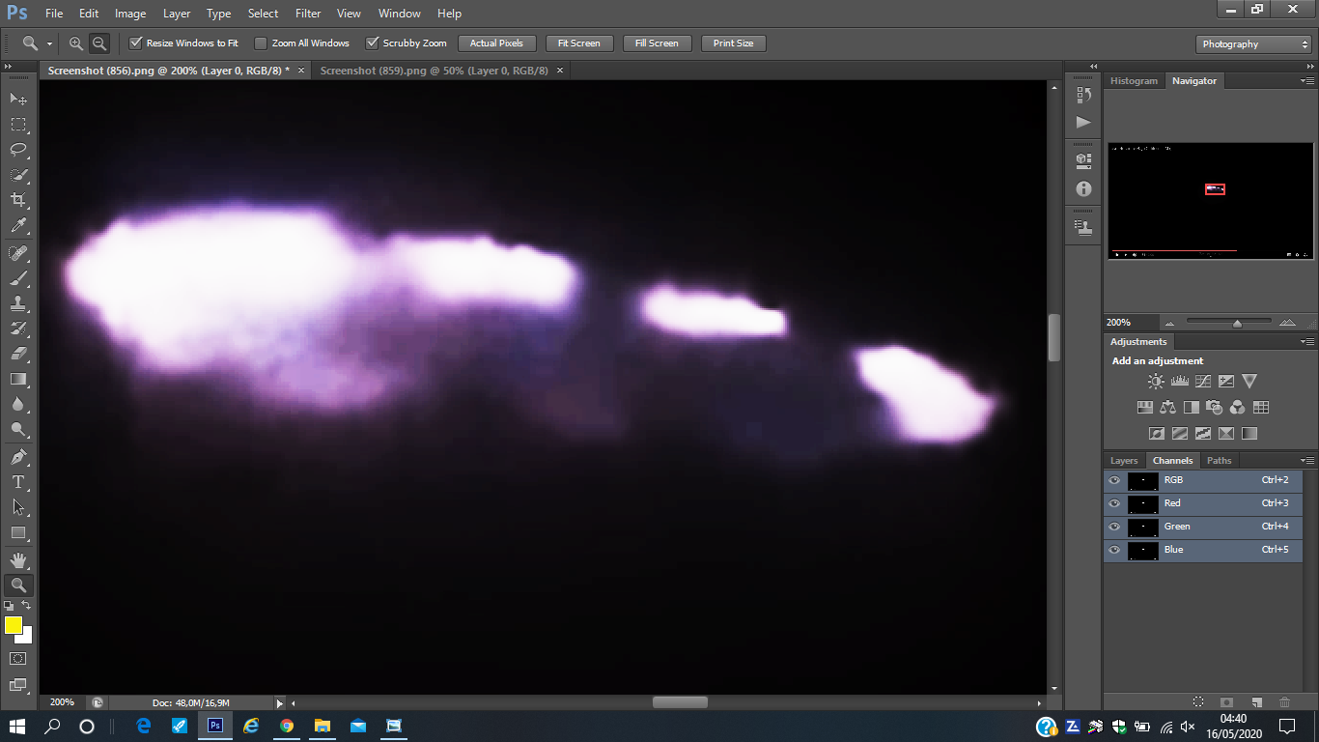Uncheck Resize Windows to Fit
Viewport: 1319px width, 742px height.
coord(136,43)
